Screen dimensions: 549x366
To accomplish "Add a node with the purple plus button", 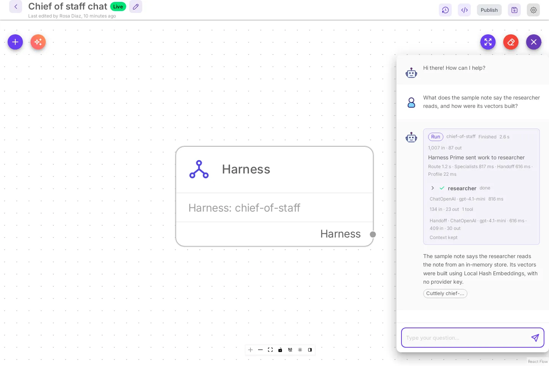I will [x=15, y=42].
